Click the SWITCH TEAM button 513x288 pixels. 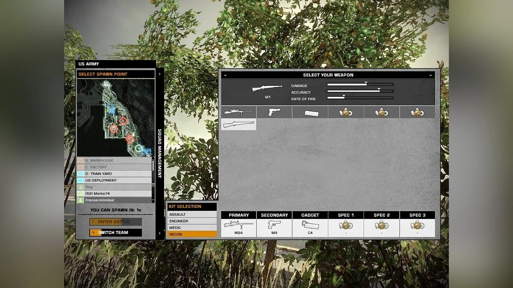[115, 233]
